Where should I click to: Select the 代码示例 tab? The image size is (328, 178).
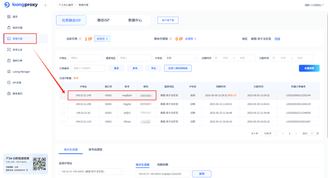pos(162,165)
